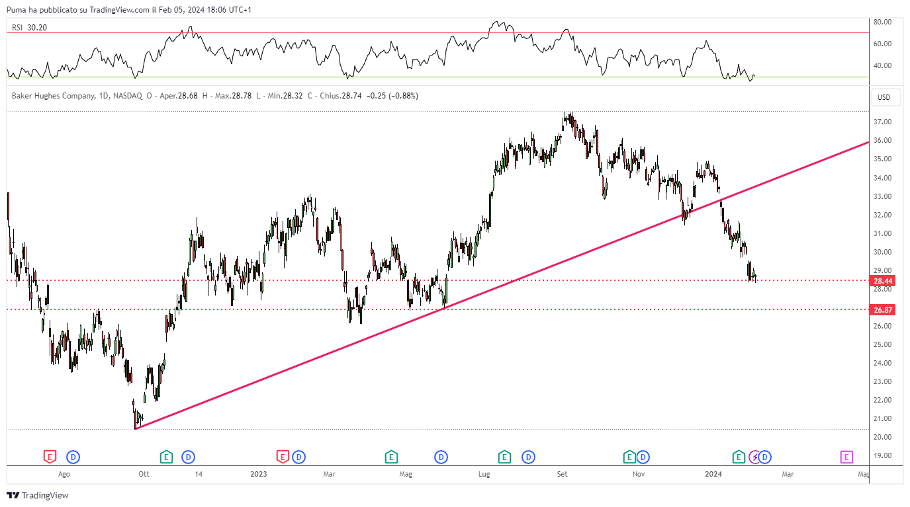Screen dimensions: 910x507
Task: Select the dividend marker above the 14 label
Action: pyautogui.click(x=189, y=456)
